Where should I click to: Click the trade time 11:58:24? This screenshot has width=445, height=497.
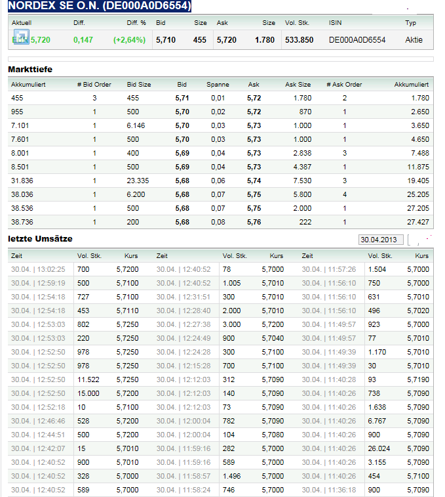(x=196, y=490)
